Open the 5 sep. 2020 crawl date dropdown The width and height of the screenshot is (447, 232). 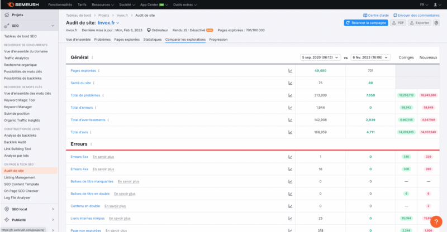point(320,57)
